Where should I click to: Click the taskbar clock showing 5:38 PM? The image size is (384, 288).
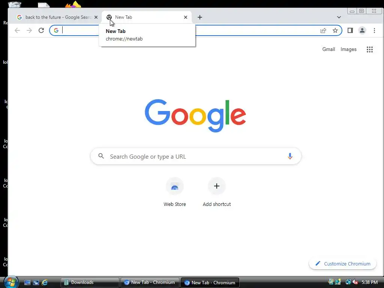coord(369,282)
